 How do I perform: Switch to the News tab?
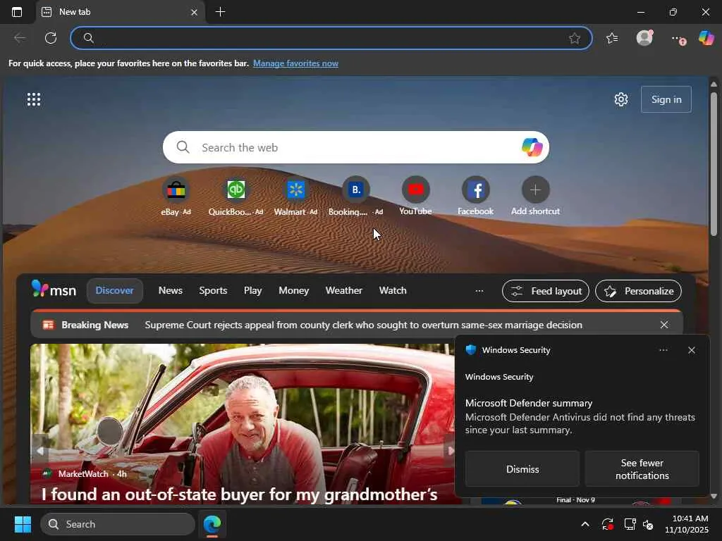171,291
